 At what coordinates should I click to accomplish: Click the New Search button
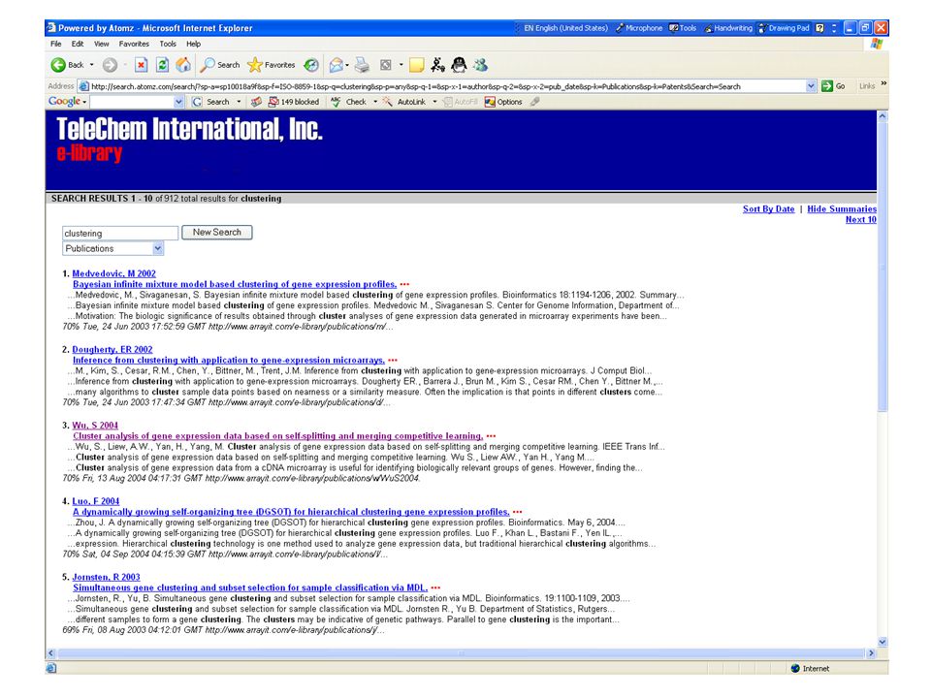(216, 232)
